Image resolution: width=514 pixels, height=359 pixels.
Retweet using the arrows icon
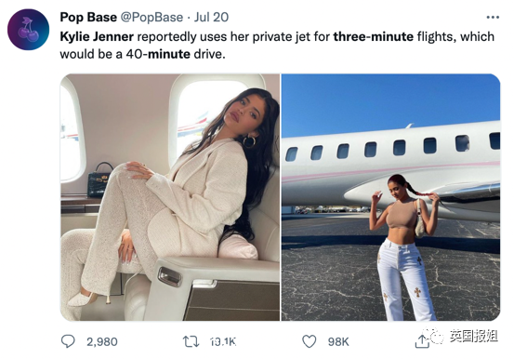point(191,341)
